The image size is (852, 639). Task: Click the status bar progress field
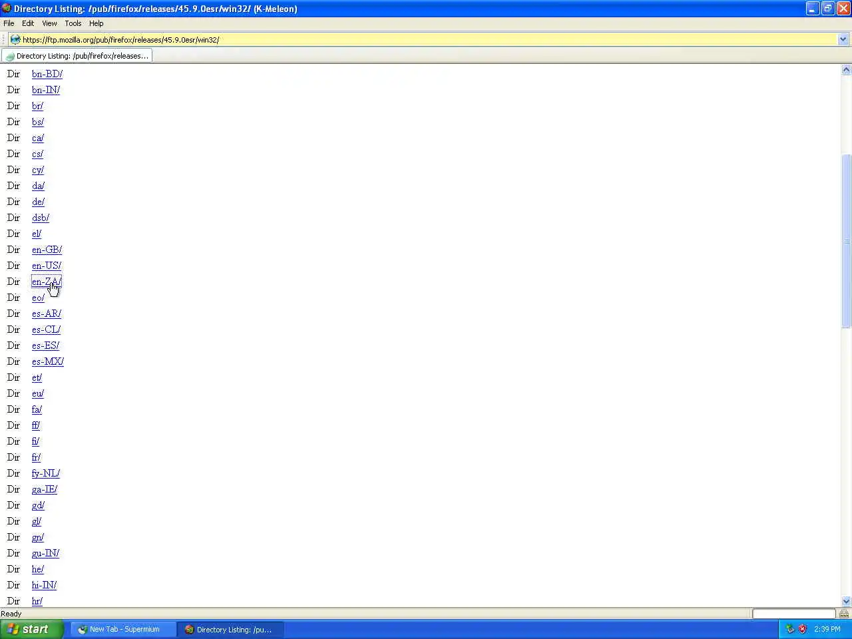[793, 614]
